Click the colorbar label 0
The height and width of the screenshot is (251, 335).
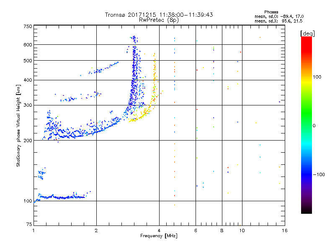pos(314,126)
